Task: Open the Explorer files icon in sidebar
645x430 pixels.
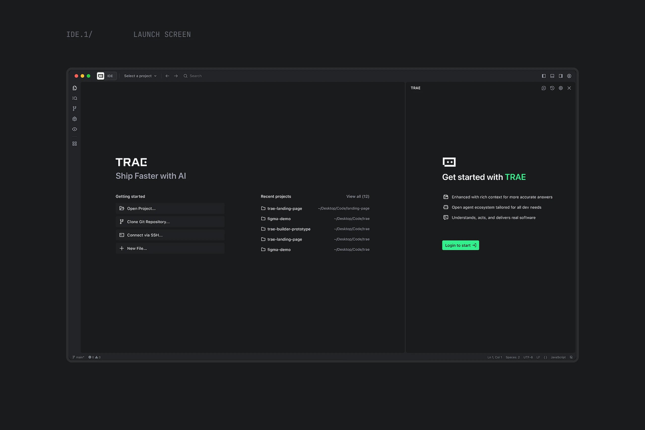Action: pyautogui.click(x=75, y=88)
